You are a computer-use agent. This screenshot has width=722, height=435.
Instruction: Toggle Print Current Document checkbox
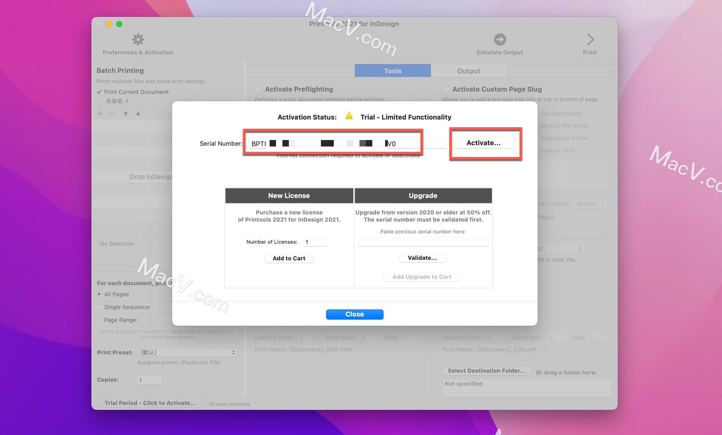click(x=99, y=92)
